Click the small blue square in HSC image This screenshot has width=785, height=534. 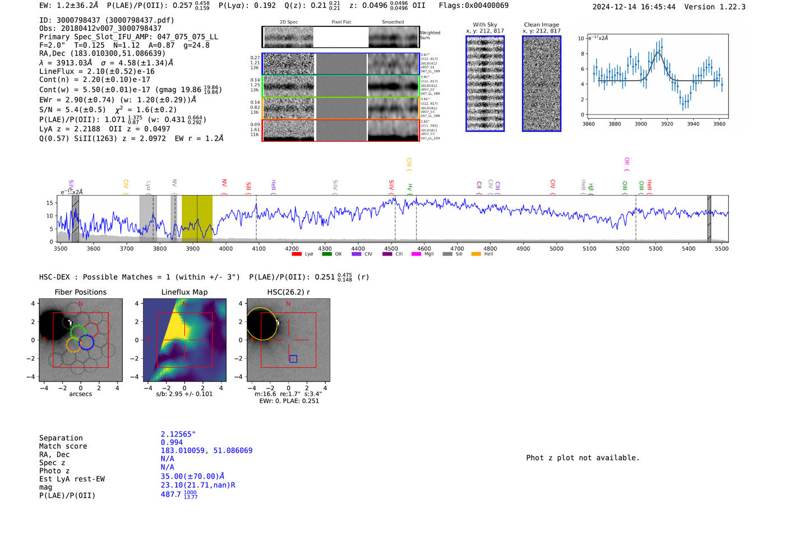pyautogui.click(x=293, y=359)
